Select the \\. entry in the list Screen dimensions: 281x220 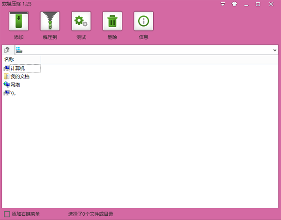pos(13,93)
